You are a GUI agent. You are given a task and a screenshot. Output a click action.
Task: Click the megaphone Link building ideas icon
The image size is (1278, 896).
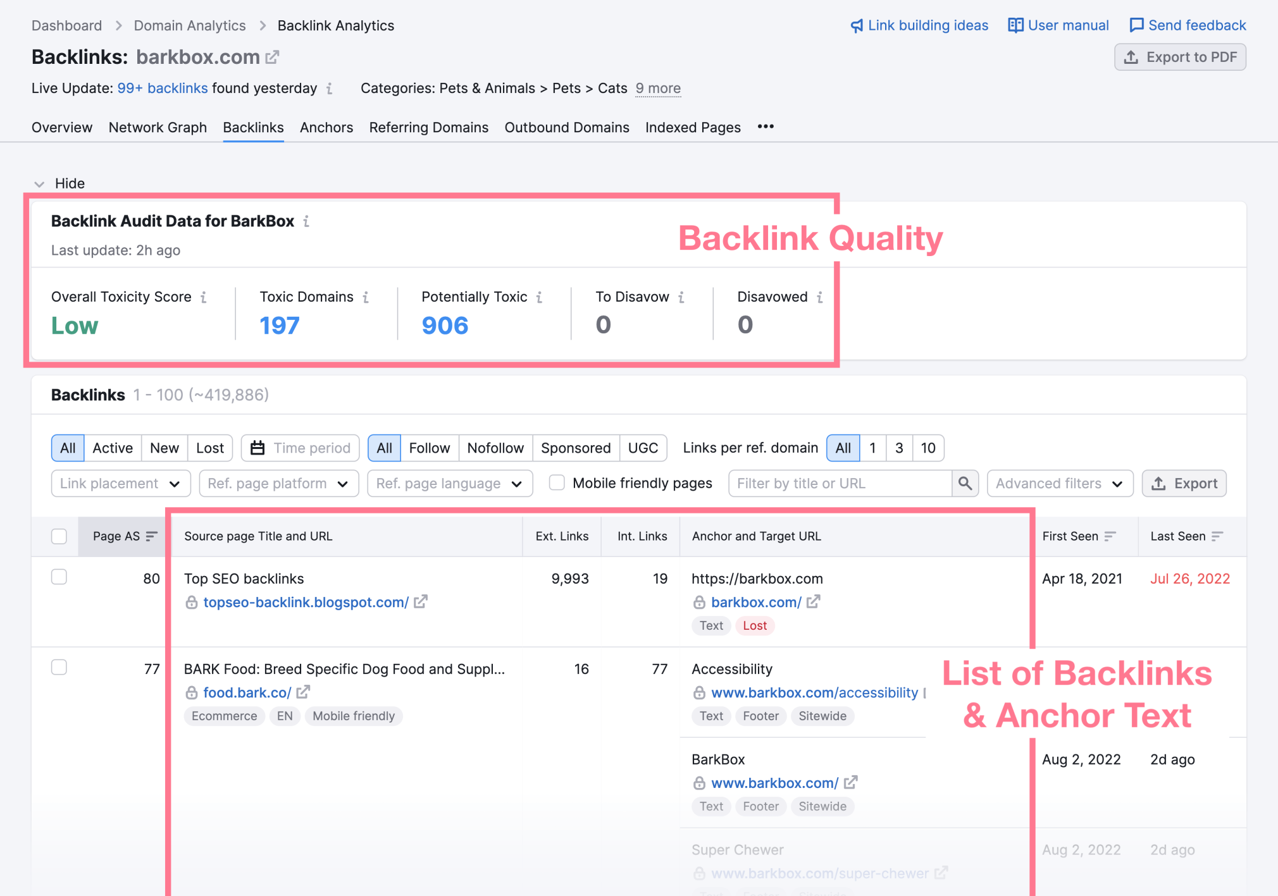(857, 25)
